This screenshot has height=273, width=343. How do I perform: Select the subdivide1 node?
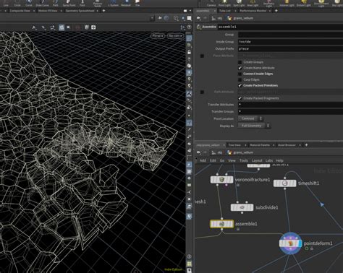pyautogui.click(x=242, y=207)
